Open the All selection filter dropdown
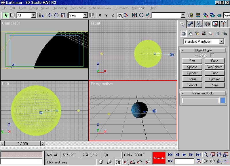230x166 pixels. [34, 15]
